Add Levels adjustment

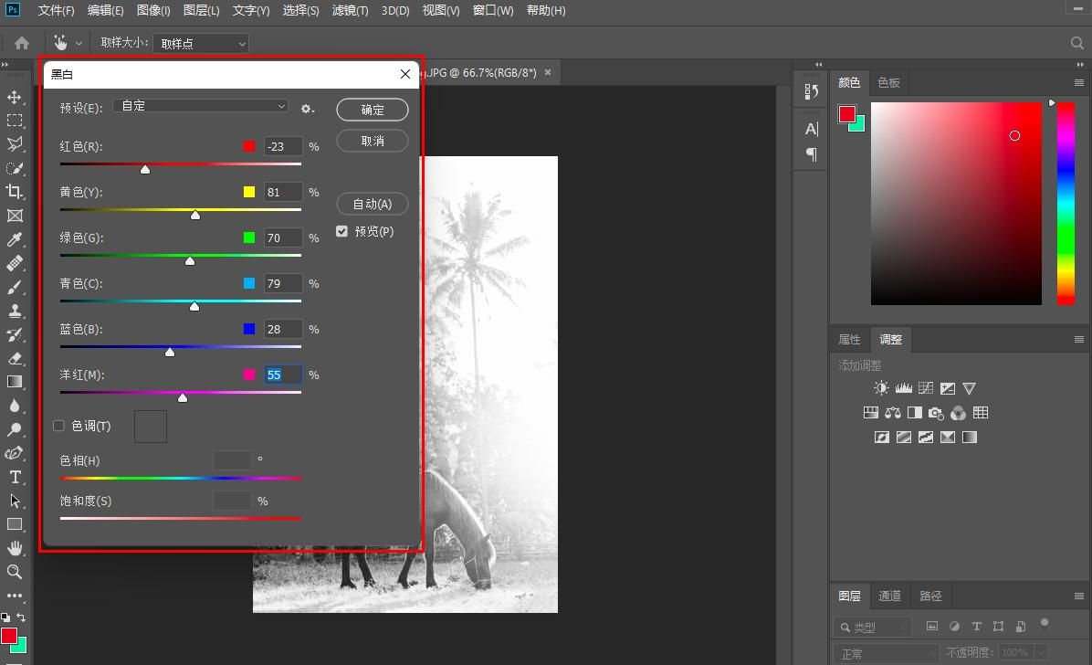click(x=903, y=388)
